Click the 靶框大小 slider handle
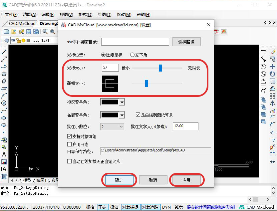This screenshot has width=277, height=211. [146, 83]
